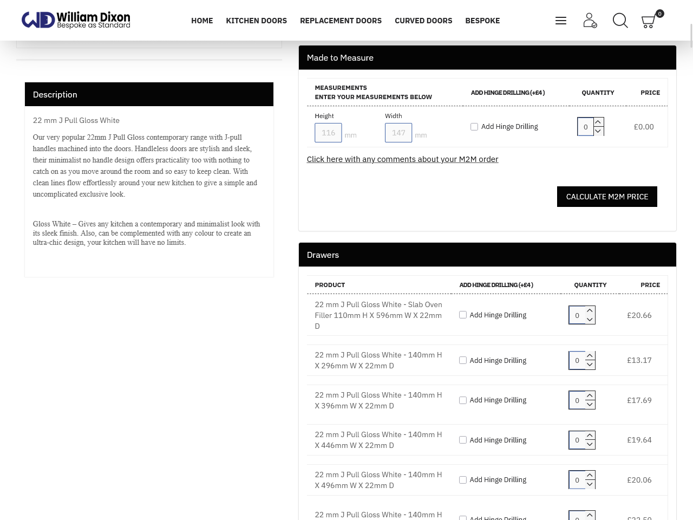Image resolution: width=693 pixels, height=520 pixels.
Task: Tick hinge drilling for Slab Oven Filler
Action: click(x=463, y=315)
